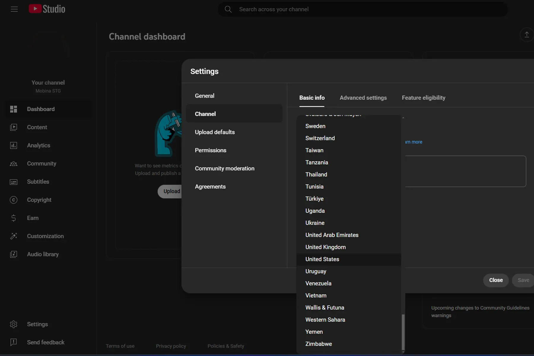Viewport: 534px width, 356px height.
Task: Choose Switzerland in the country dropdown
Action: coord(320,138)
